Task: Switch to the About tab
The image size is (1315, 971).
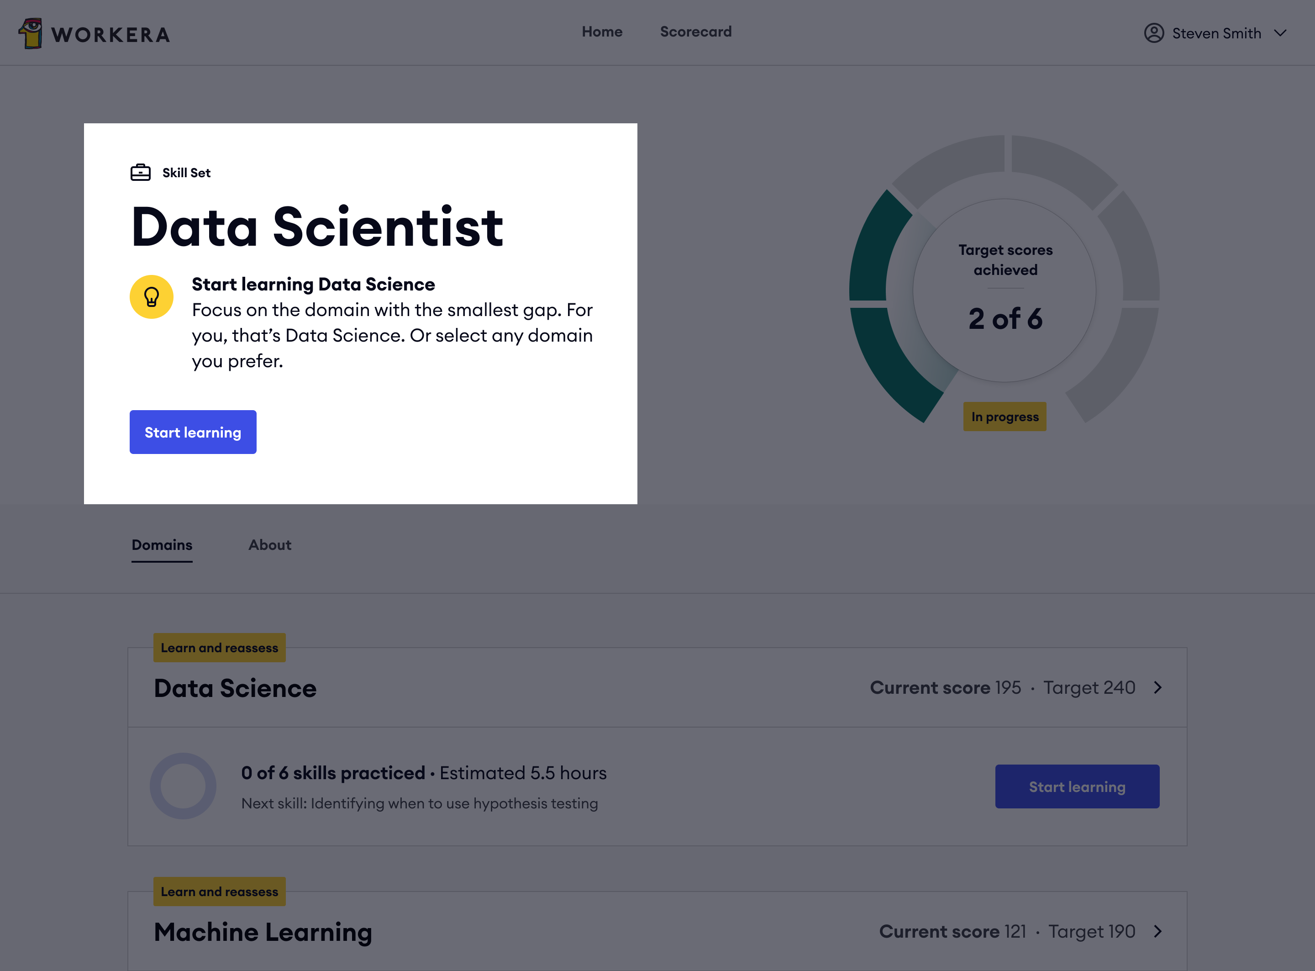Action: 270,545
